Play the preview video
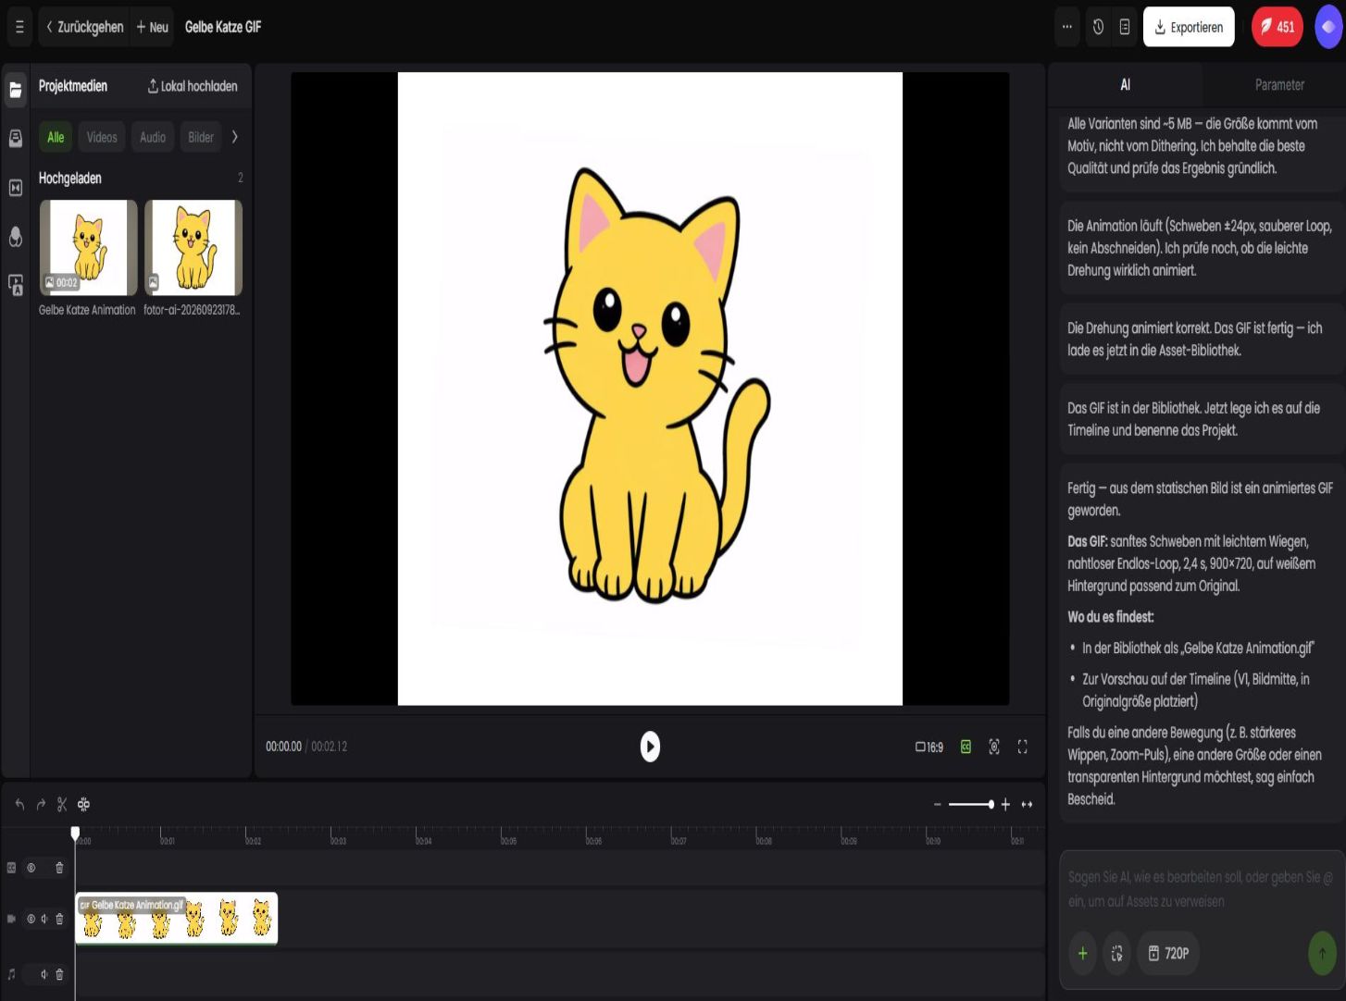The image size is (1346, 1001). pyautogui.click(x=650, y=747)
